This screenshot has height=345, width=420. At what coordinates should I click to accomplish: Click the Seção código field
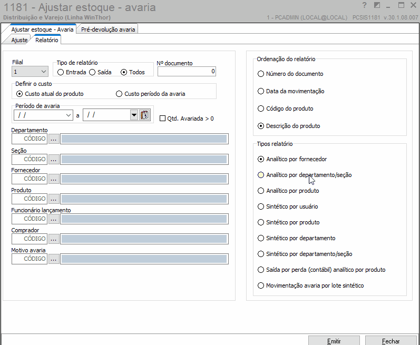[30, 159]
